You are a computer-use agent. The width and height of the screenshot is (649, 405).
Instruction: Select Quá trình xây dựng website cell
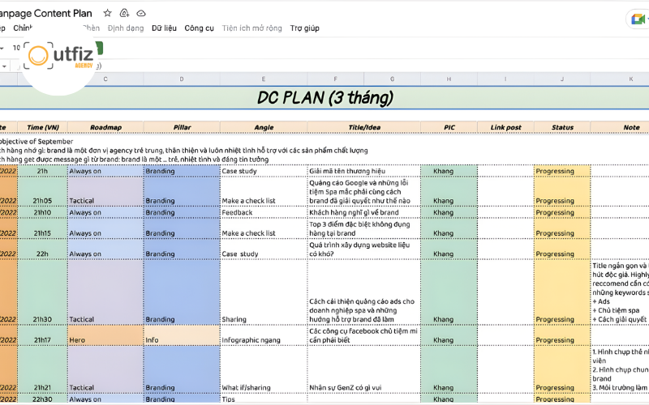tap(363, 249)
